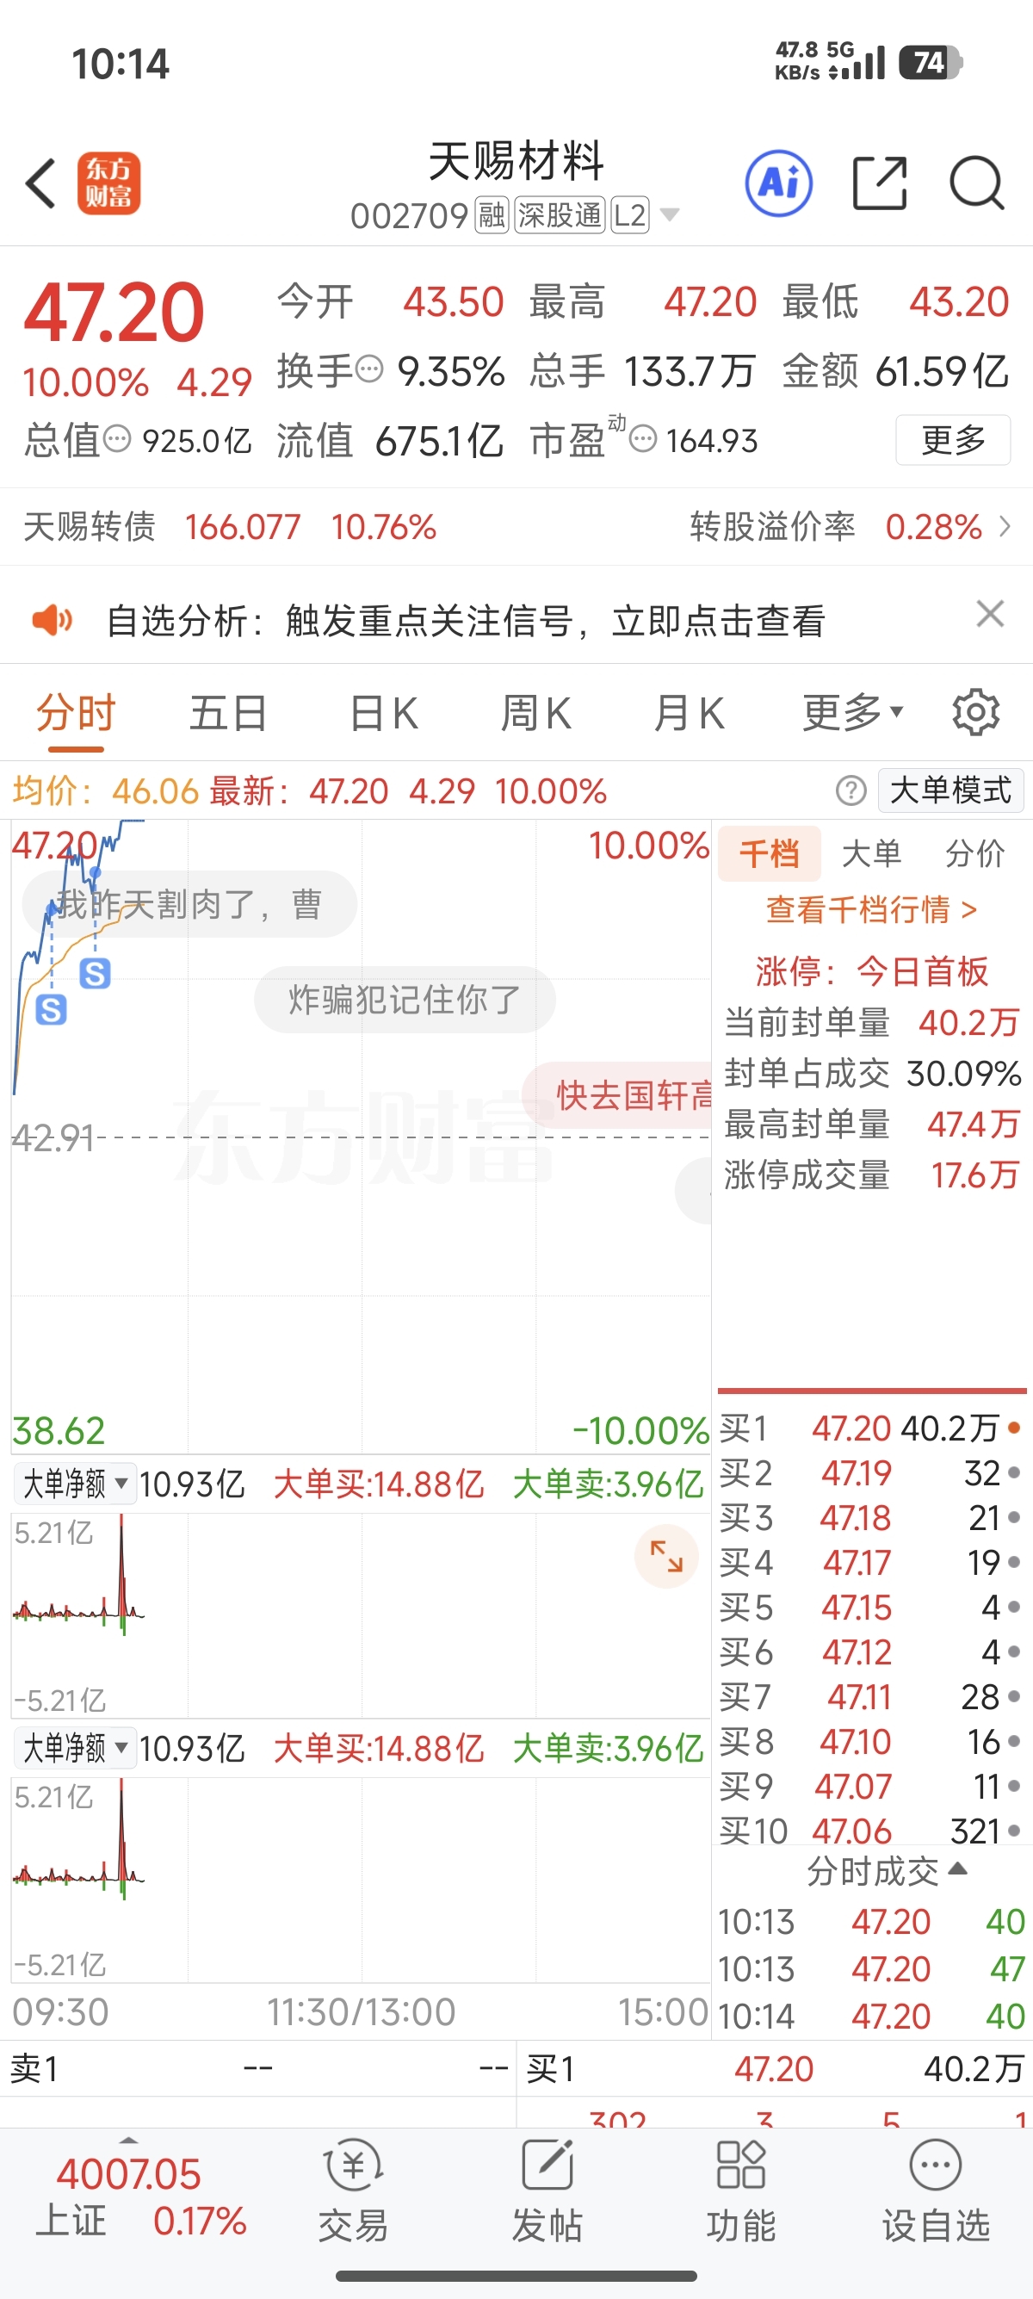Tap comment bubble 快去国轩高
This screenshot has height=2299, width=1033.
pyautogui.click(x=617, y=1095)
